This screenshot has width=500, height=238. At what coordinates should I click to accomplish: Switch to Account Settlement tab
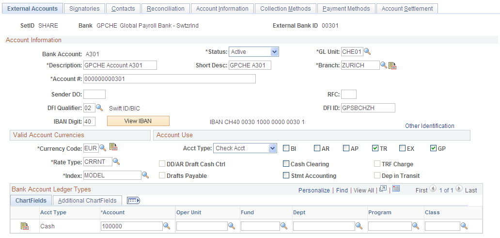point(407,9)
